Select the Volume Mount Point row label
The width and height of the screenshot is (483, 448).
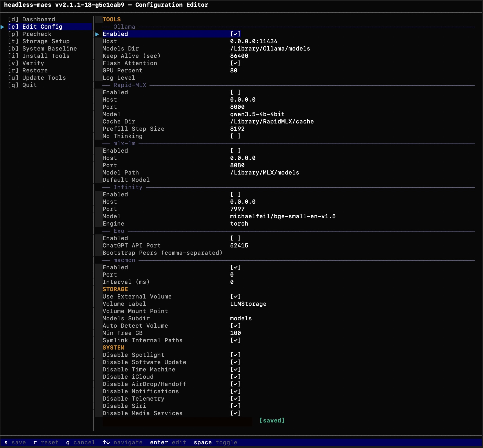[x=135, y=311]
